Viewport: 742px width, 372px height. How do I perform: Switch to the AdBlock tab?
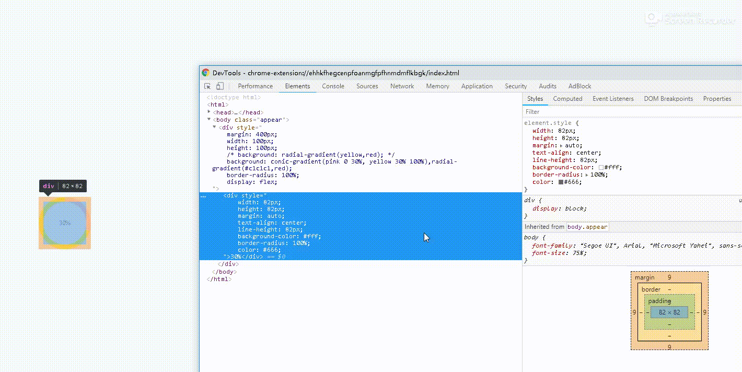click(580, 86)
